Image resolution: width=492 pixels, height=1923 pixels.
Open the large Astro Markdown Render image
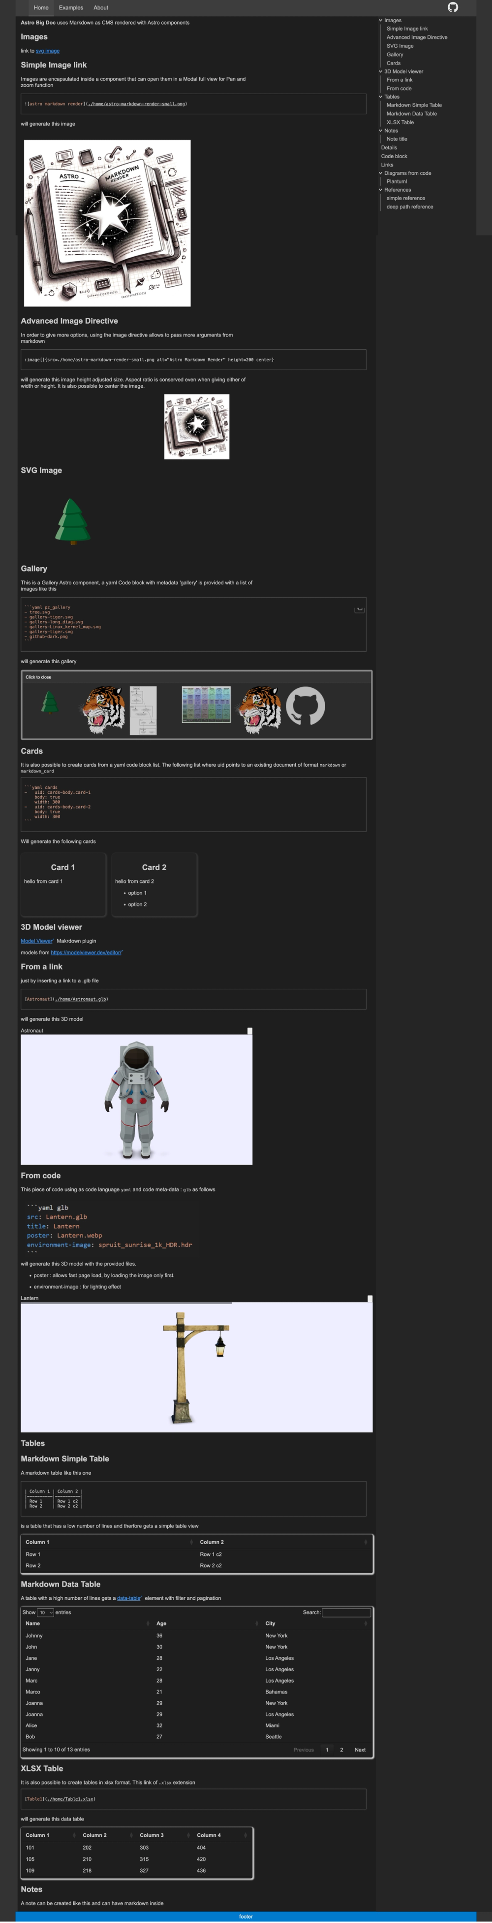click(107, 223)
